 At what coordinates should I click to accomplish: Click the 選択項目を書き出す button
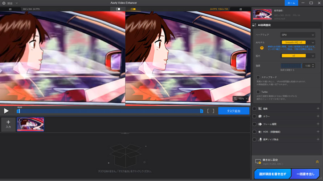point(273,174)
